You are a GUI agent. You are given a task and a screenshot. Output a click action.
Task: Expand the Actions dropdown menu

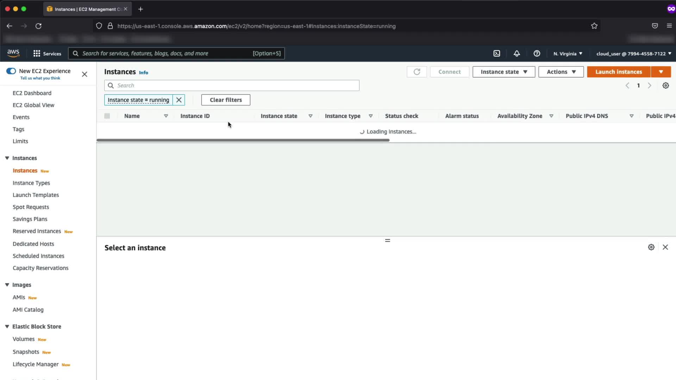click(x=561, y=72)
